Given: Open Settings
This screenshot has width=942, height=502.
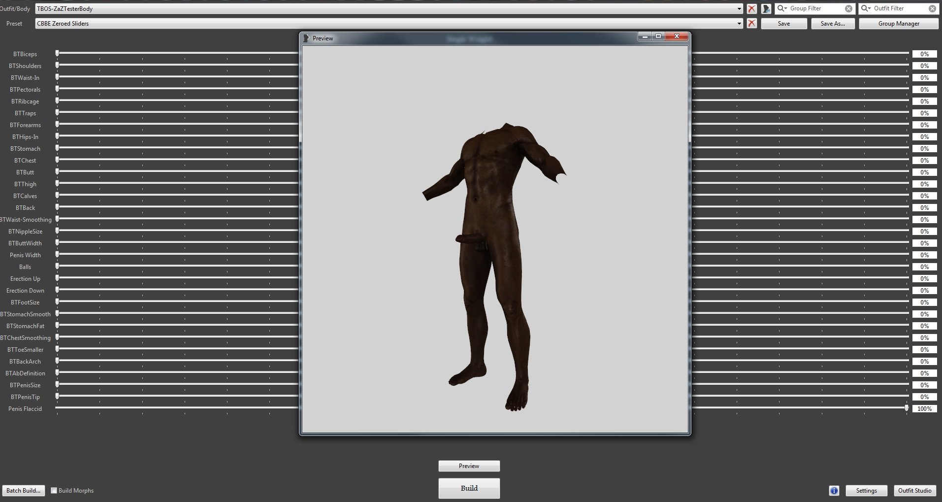Looking at the screenshot, I should coord(866,491).
